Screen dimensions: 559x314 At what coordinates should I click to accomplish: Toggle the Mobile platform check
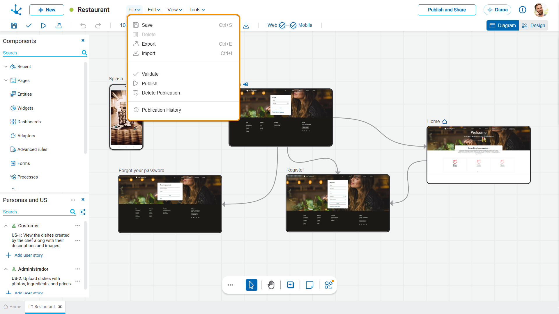point(293,25)
